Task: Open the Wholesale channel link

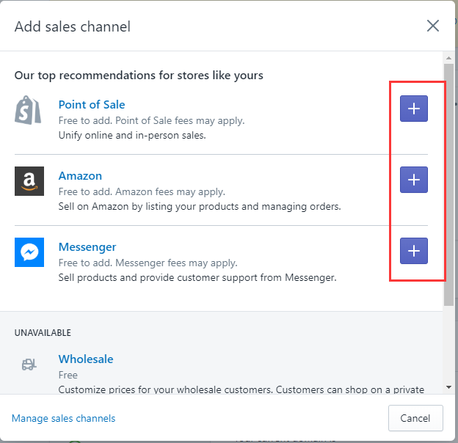Action: 86,359
